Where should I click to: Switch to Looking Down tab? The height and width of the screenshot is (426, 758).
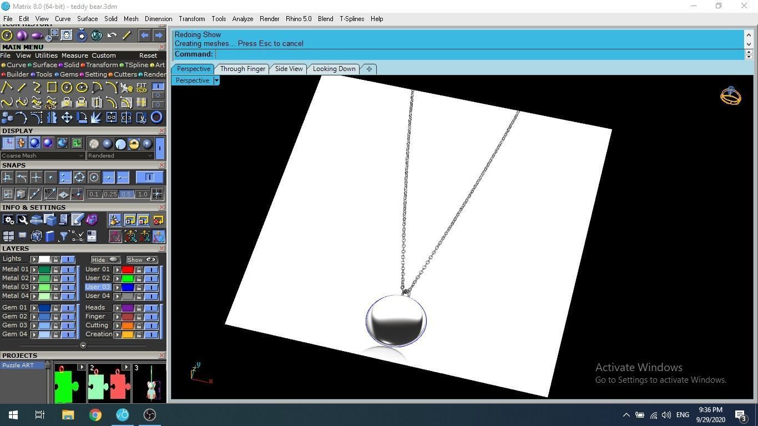(334, 69)
